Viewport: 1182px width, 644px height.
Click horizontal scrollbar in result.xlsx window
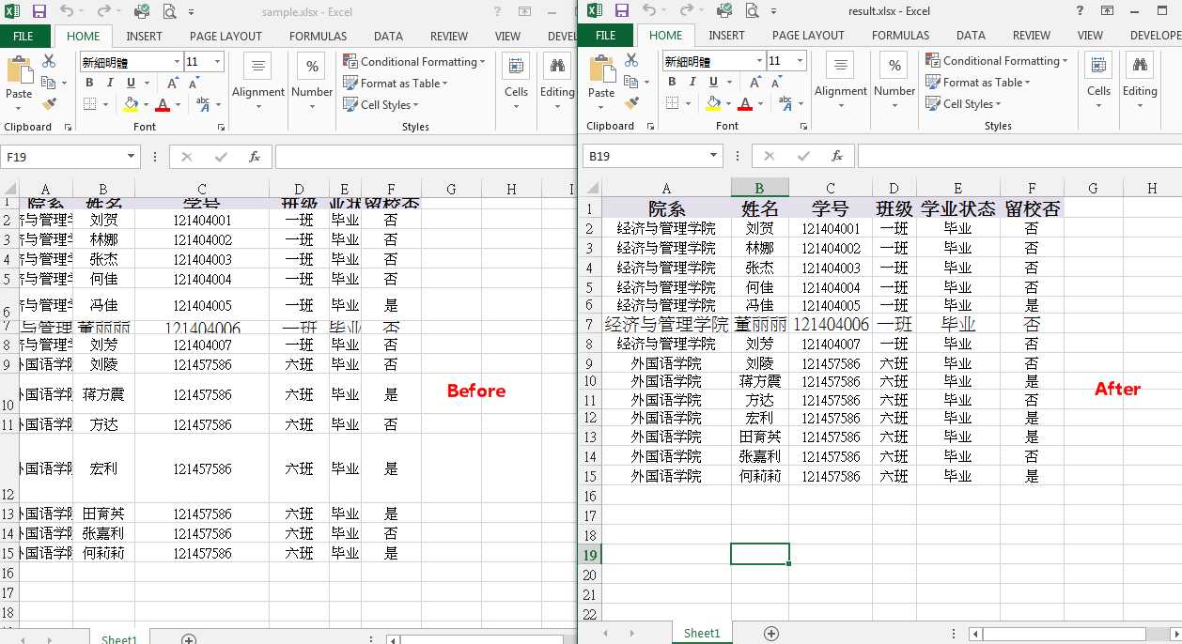click(x=1064, y=634)
